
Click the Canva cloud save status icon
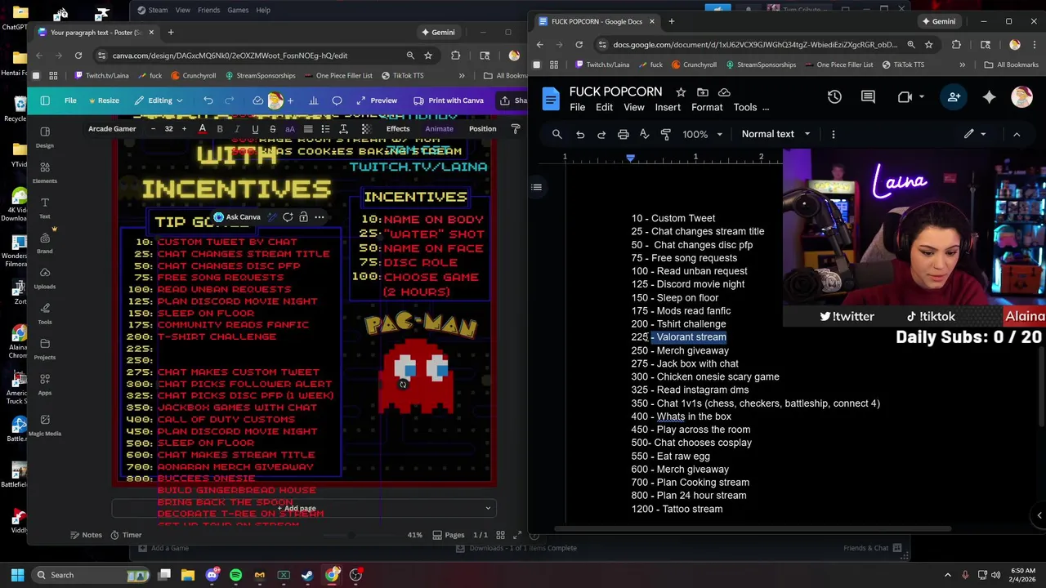tap(257, 100)
